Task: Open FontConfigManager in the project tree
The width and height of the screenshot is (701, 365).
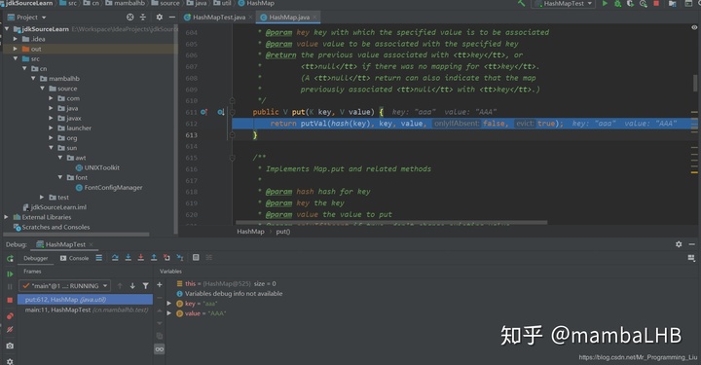Action: point(109,188)
